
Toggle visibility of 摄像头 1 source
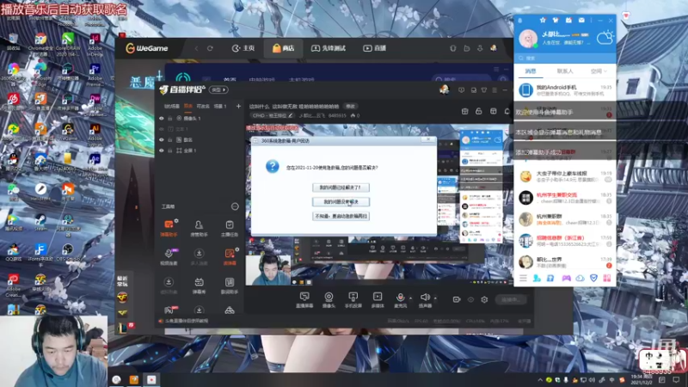pos(162,119)
